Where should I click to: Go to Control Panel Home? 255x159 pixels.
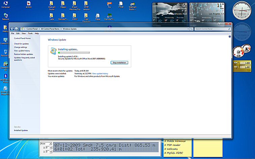point(22,38)
